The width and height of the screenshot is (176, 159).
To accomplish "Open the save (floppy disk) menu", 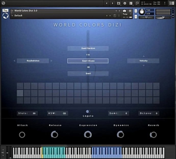I will [x=119, y=3].
